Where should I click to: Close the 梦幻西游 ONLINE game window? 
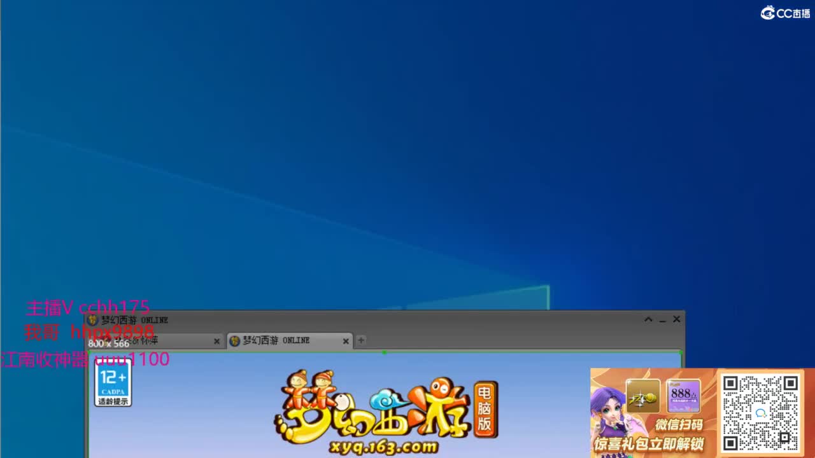tap(677, 319)
